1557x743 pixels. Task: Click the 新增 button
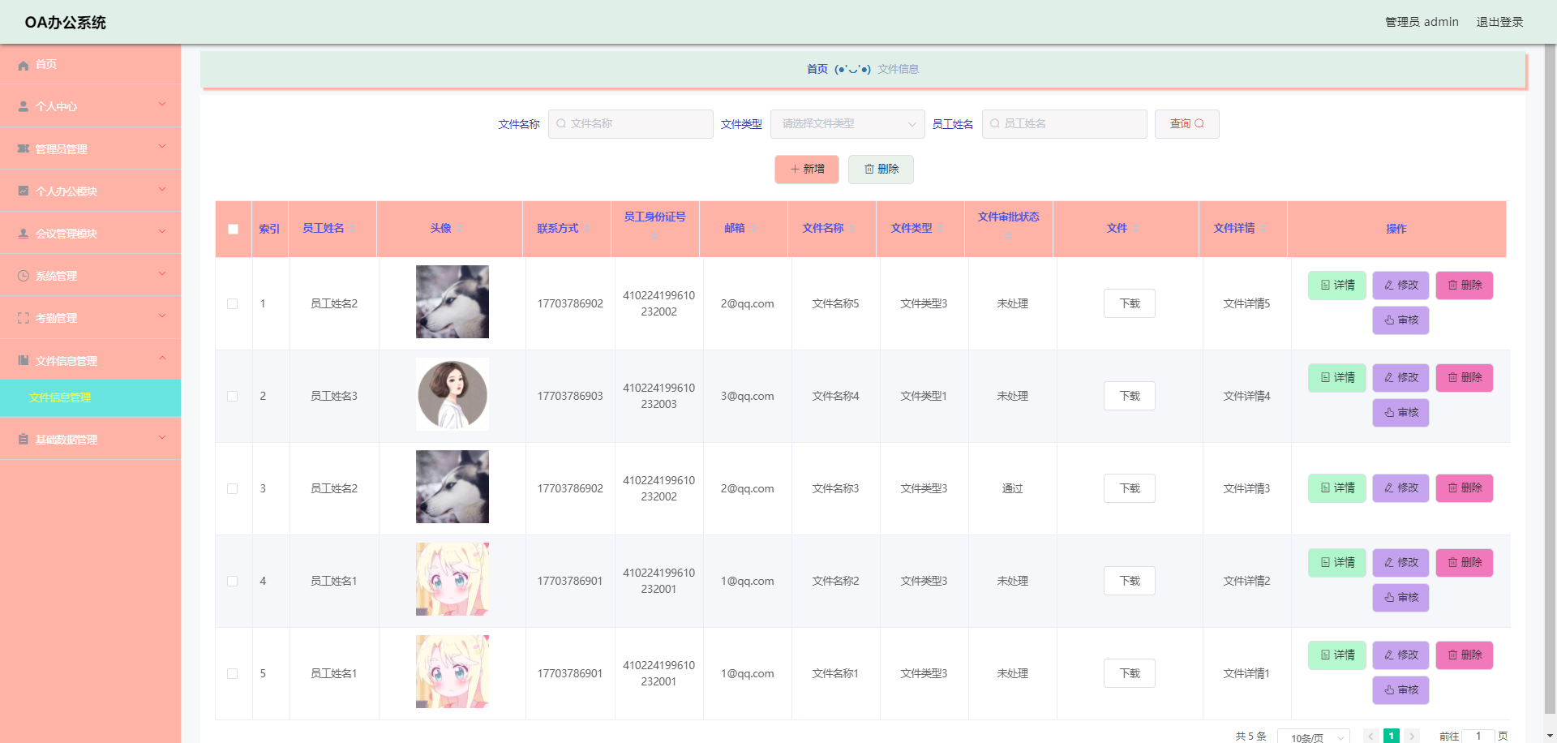click(806, 169)
